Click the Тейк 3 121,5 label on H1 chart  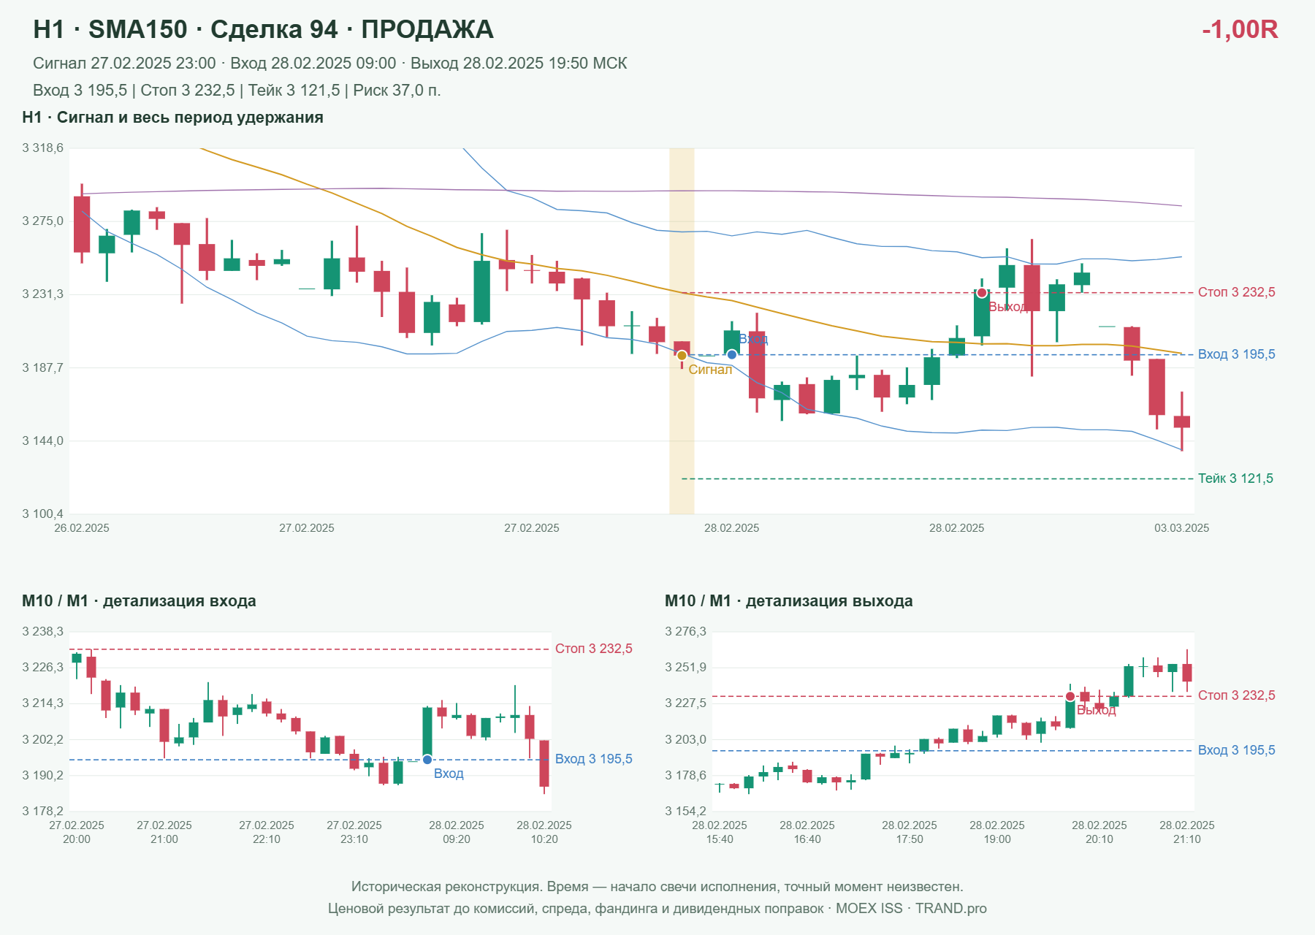coord(1235,478)
